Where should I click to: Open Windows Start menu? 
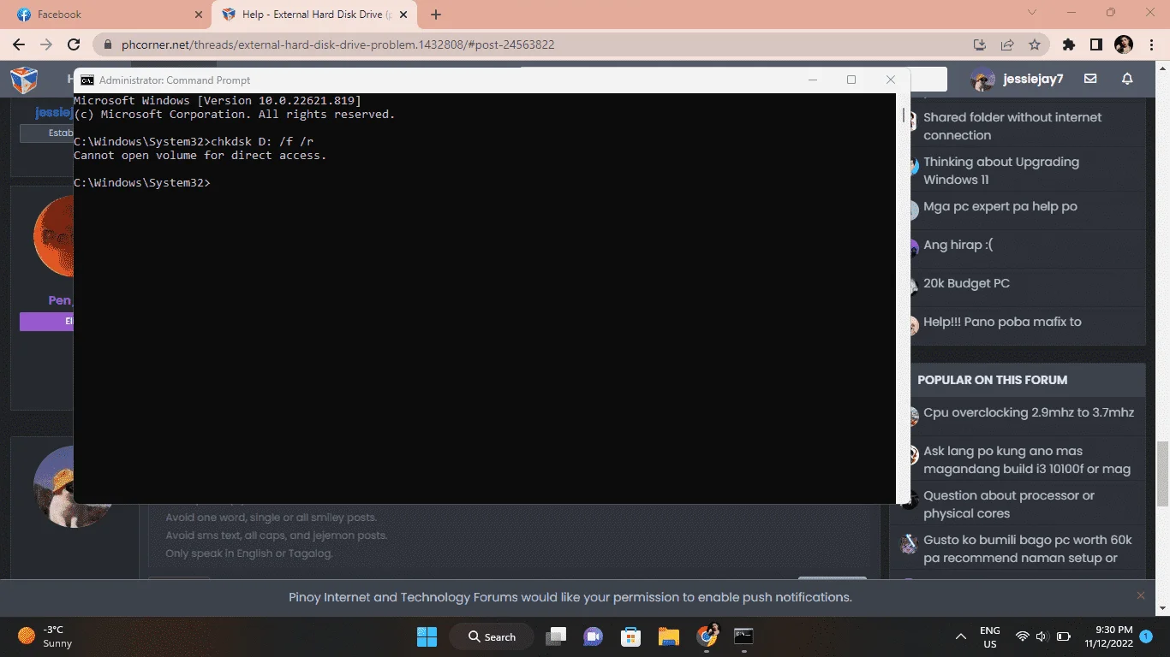(427, 636)
